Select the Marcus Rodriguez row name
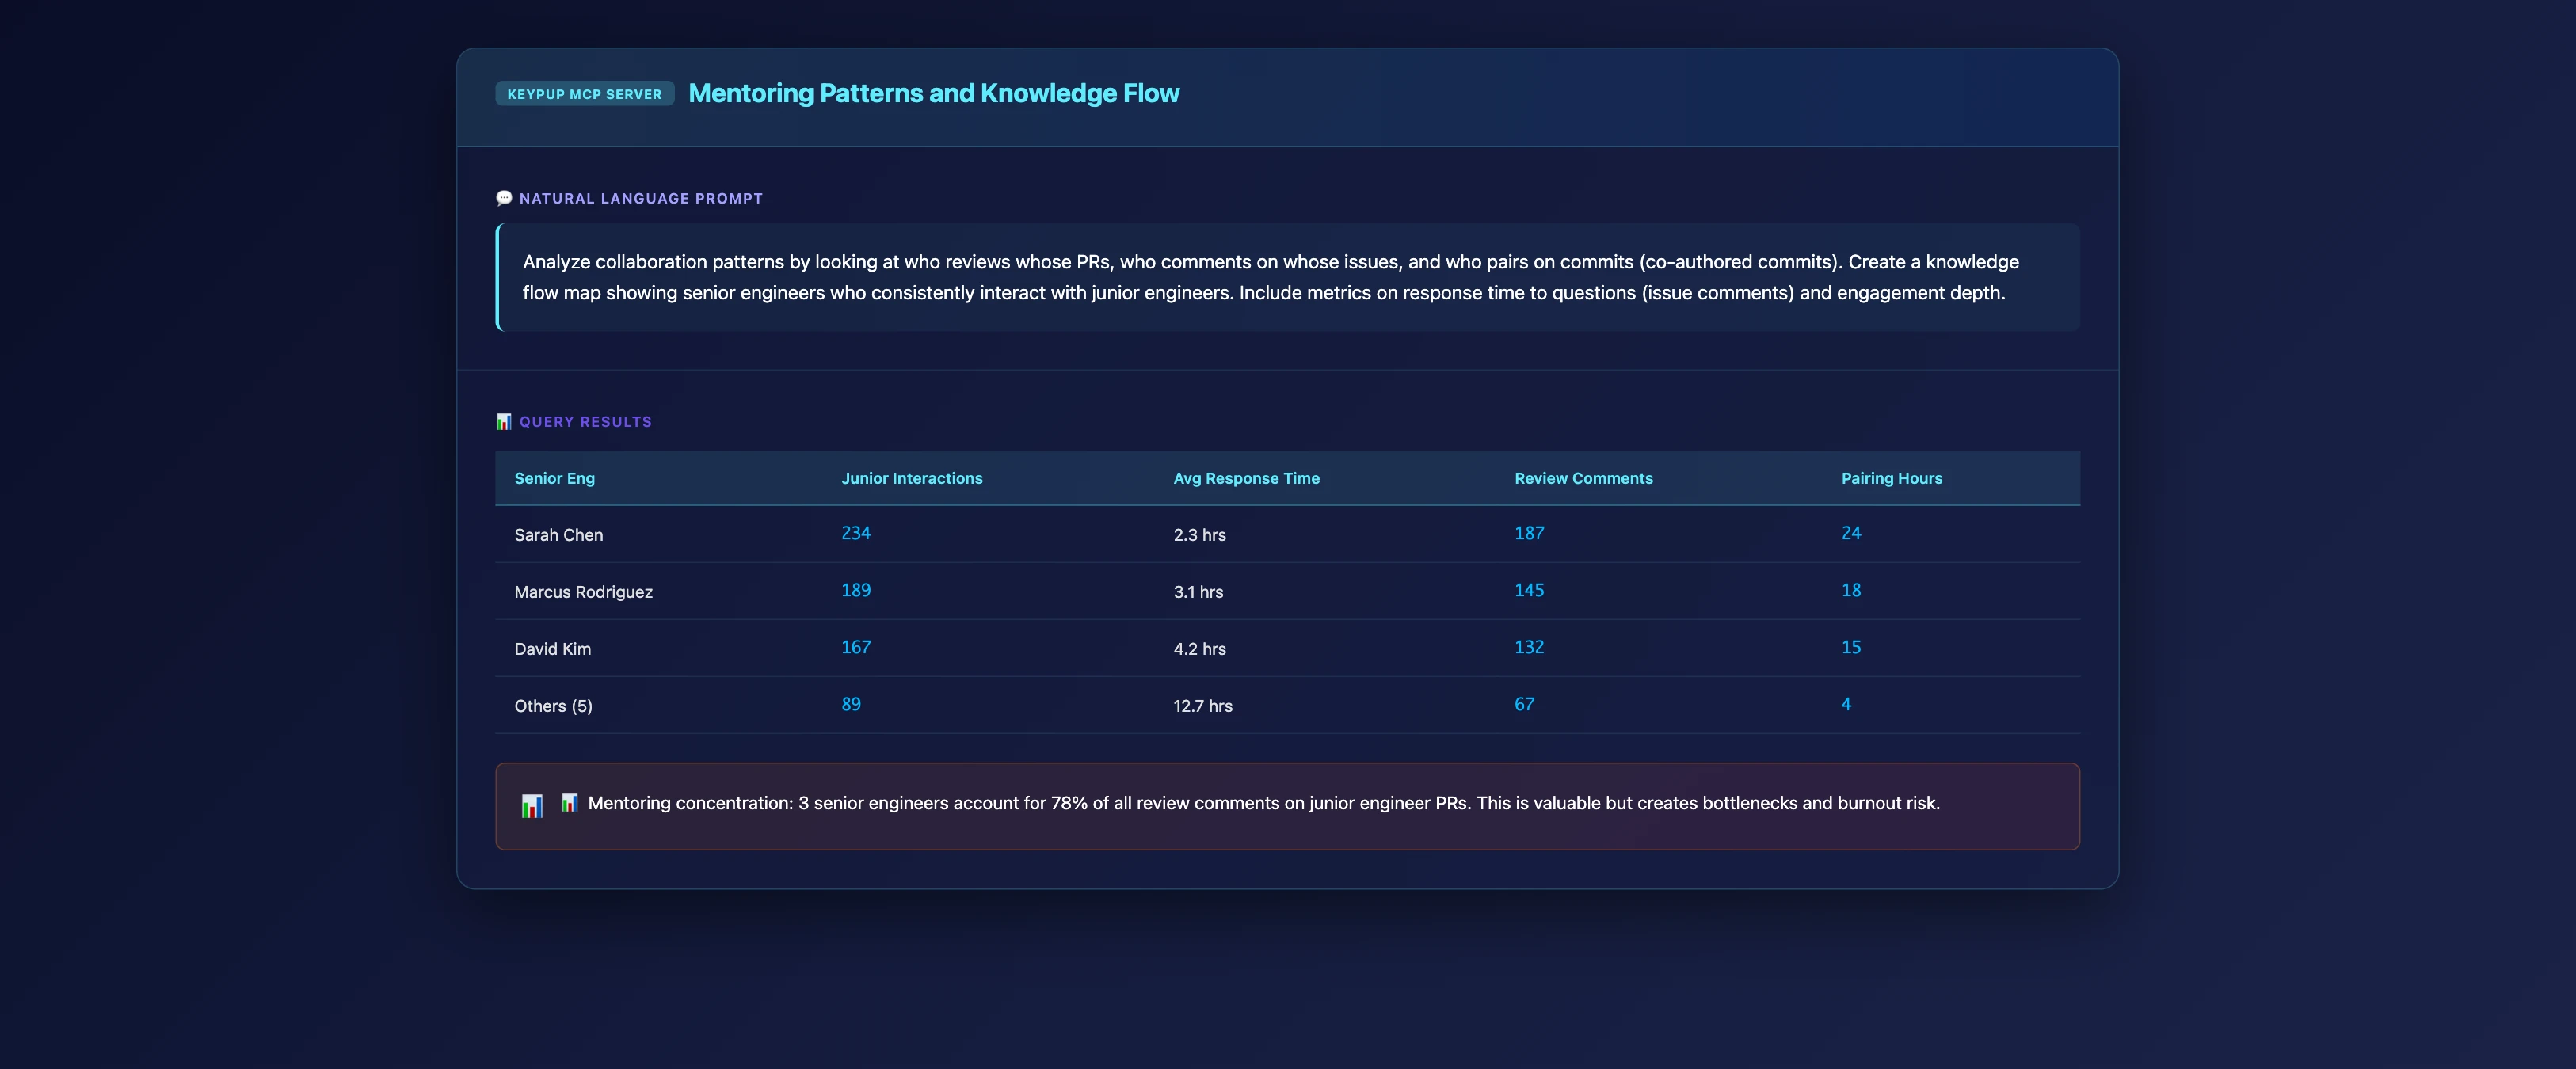 point(583,592)
